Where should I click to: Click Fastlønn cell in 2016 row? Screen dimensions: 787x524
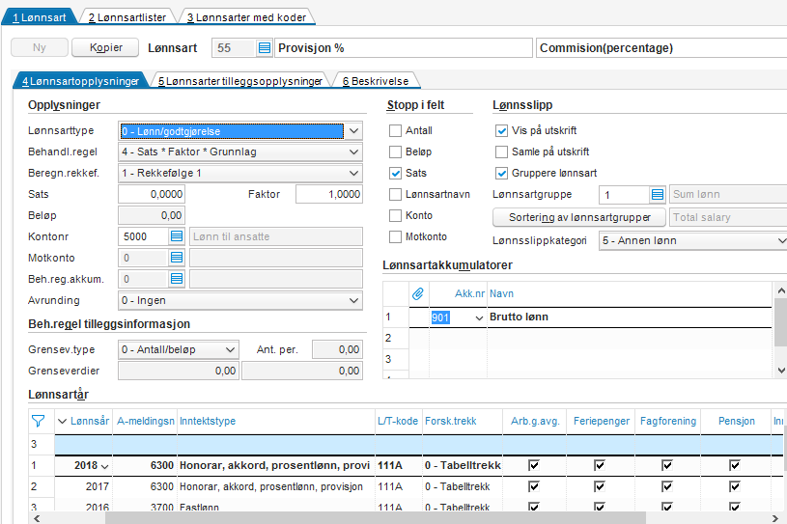276,507
